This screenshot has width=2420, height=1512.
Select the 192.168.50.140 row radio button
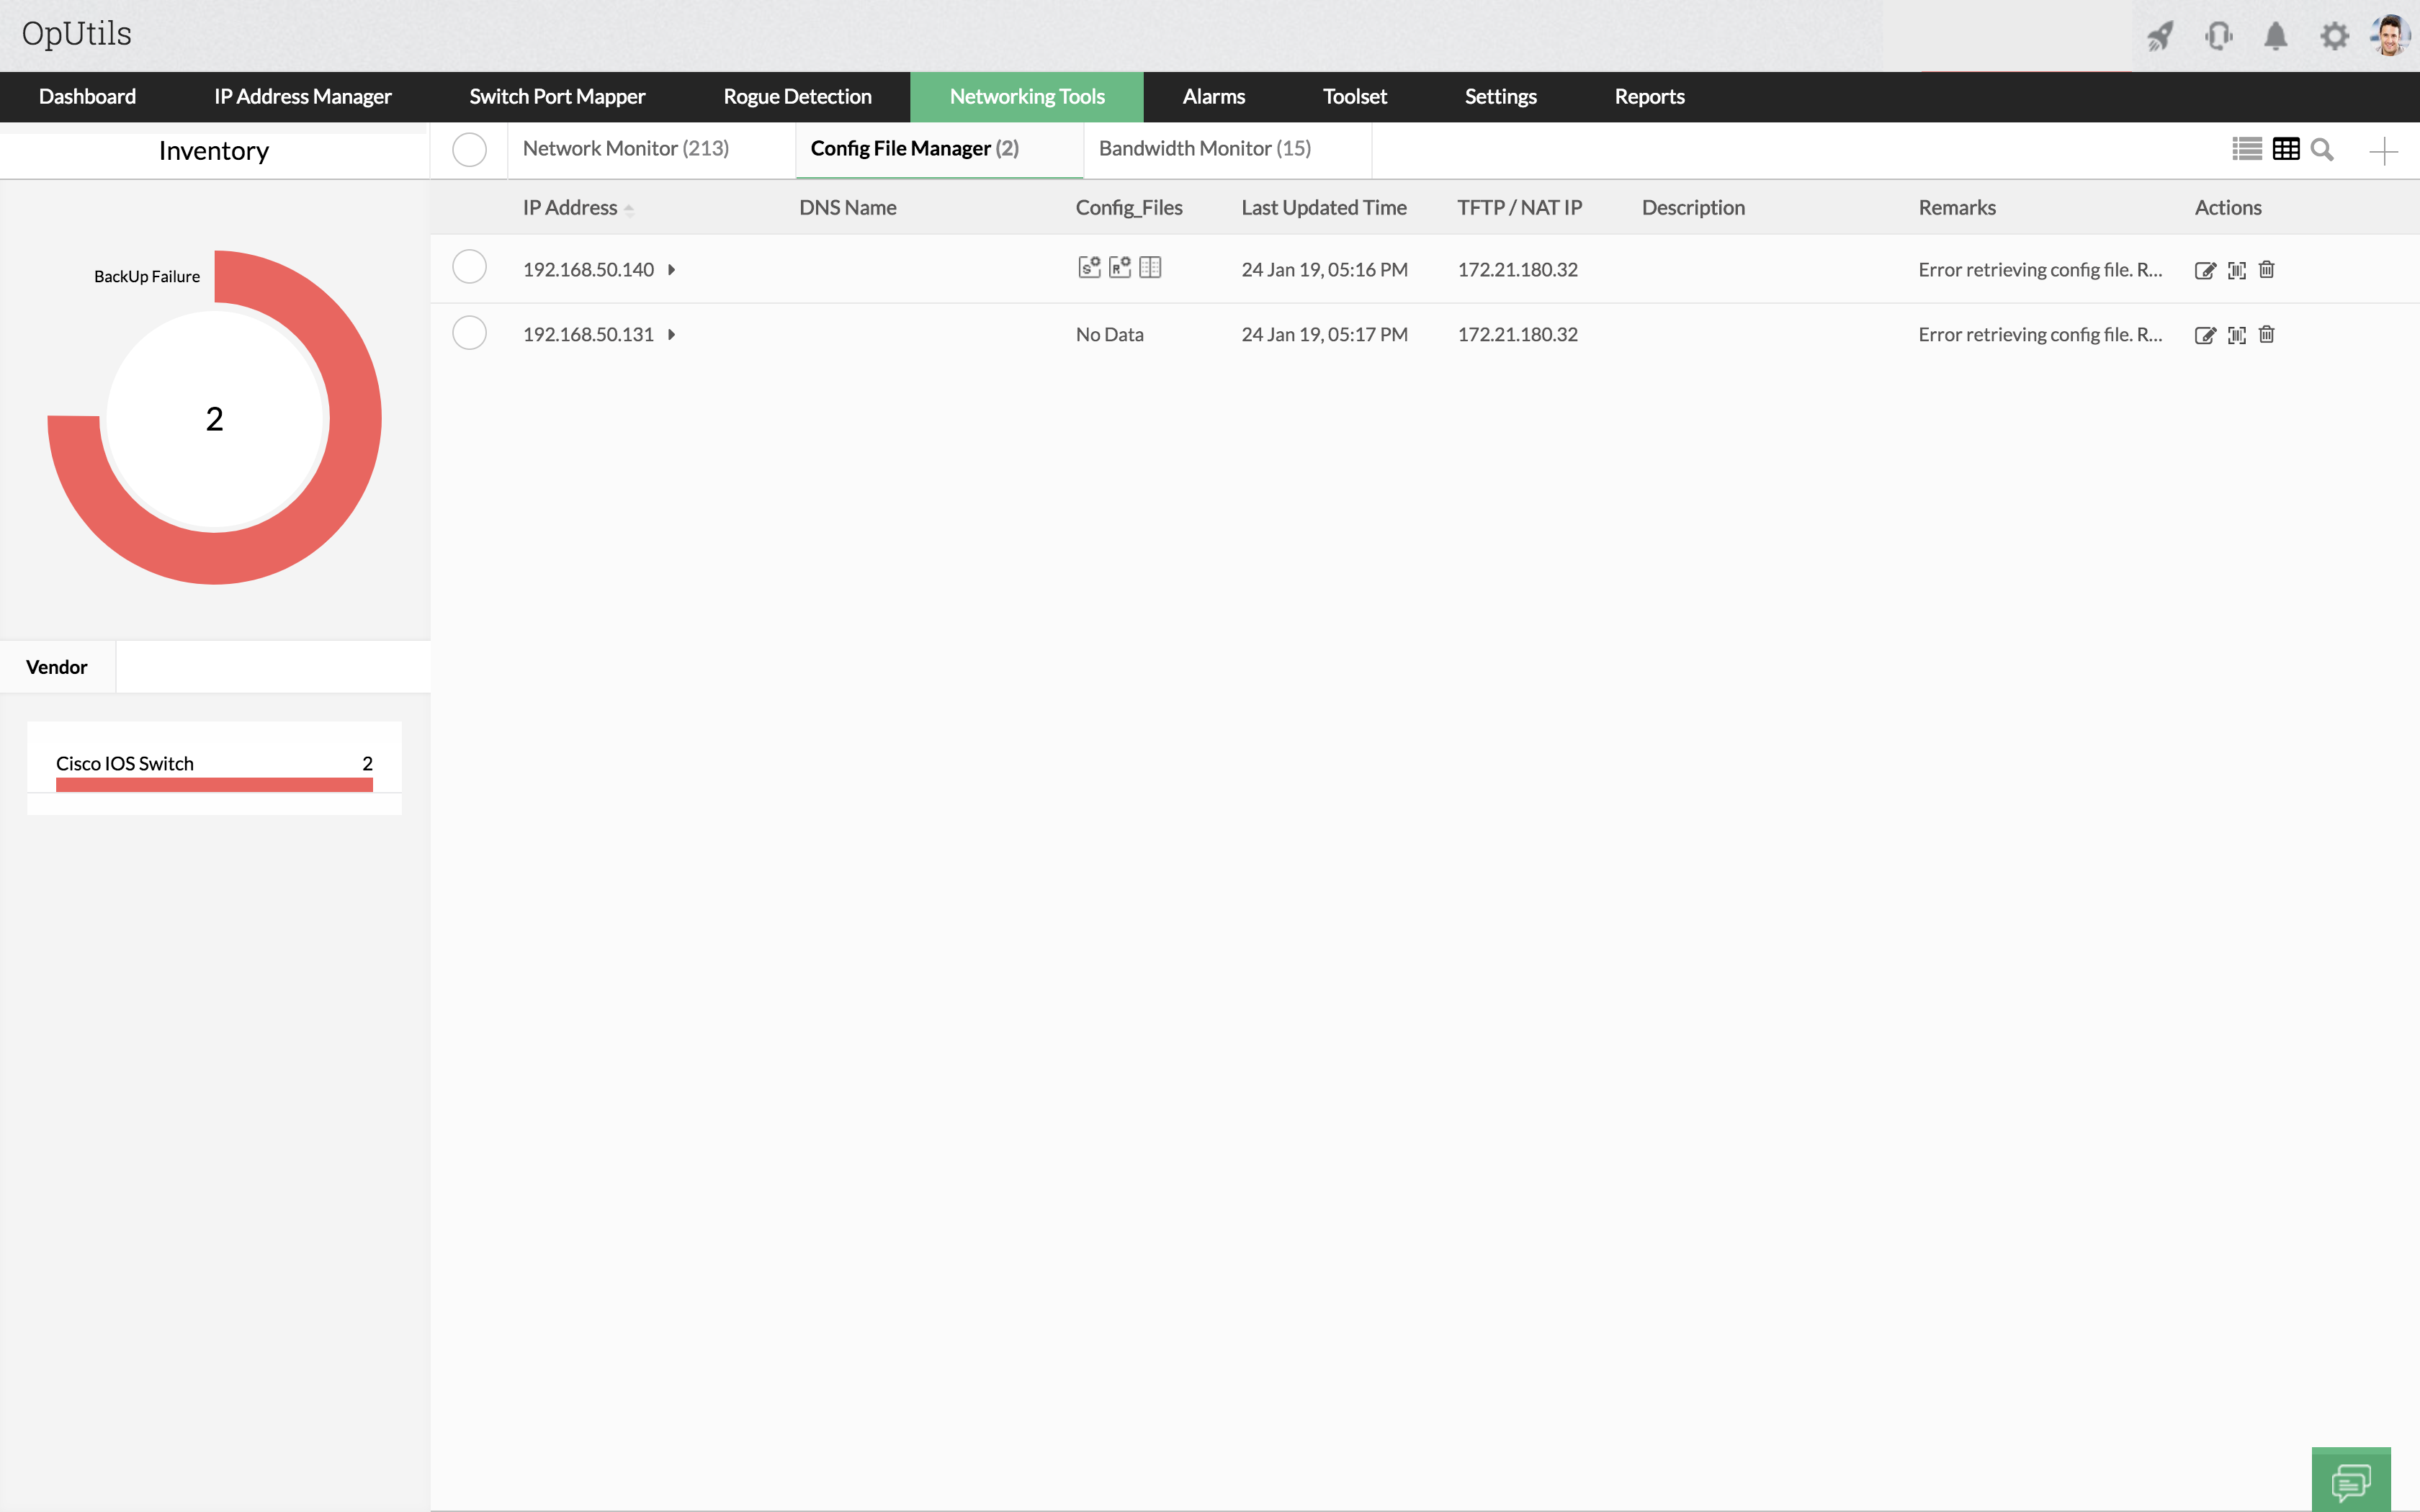click(469, 267)
